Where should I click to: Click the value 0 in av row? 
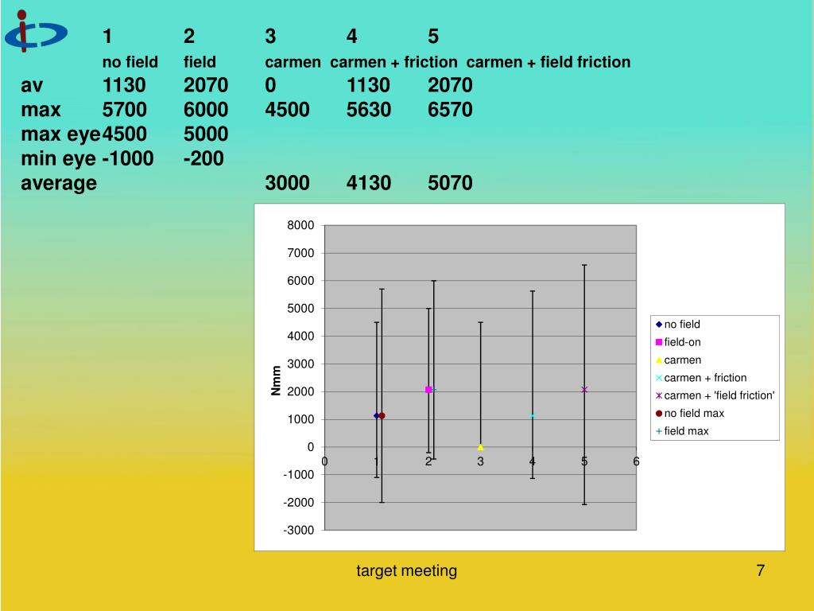pyautogui.click(x=270, y=85)
